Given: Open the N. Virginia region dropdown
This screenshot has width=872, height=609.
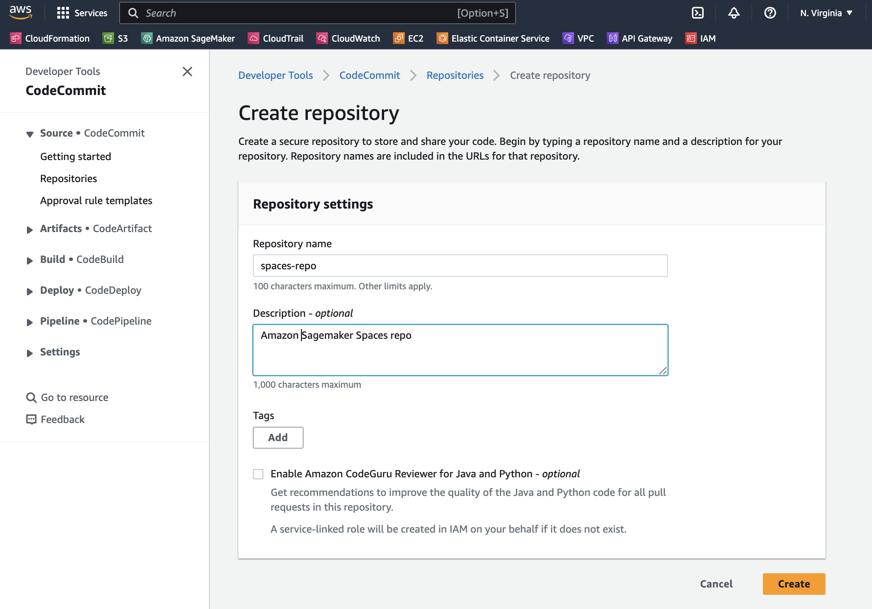Looking at the screenshot, I should pyautogui.click(x=826, y=13).
